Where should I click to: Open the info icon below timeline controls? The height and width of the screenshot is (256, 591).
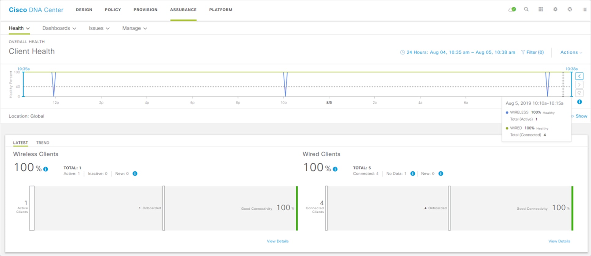(x=579, y=102)
